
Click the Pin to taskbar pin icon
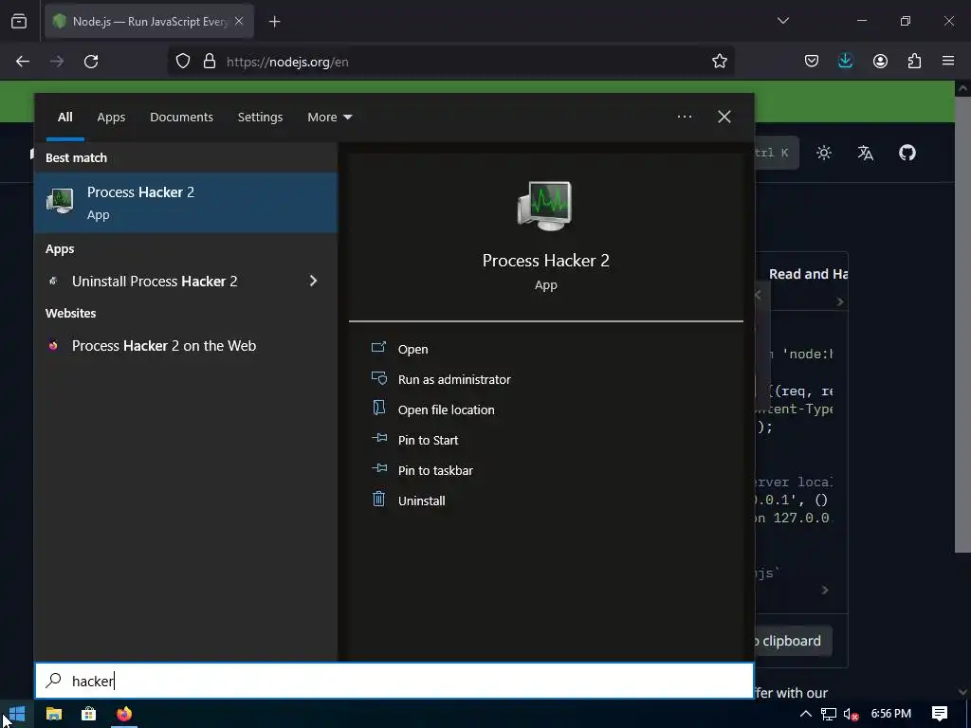click(379, 469)
